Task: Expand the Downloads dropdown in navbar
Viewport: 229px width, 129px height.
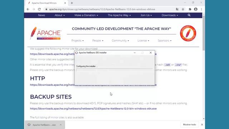Action: click(x=170, y=15)
